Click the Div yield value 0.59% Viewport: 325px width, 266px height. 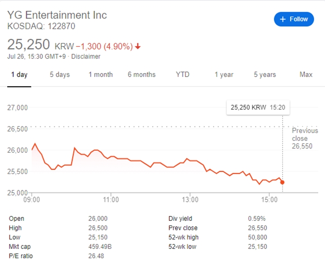256,219
